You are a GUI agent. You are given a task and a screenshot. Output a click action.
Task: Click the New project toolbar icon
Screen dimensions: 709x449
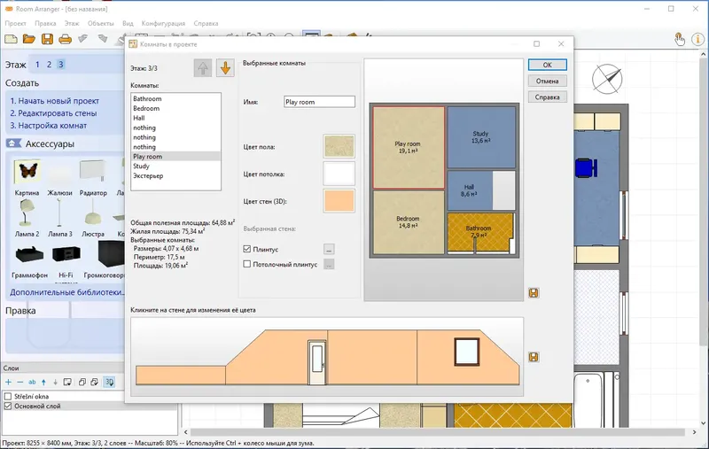(11, 39)
